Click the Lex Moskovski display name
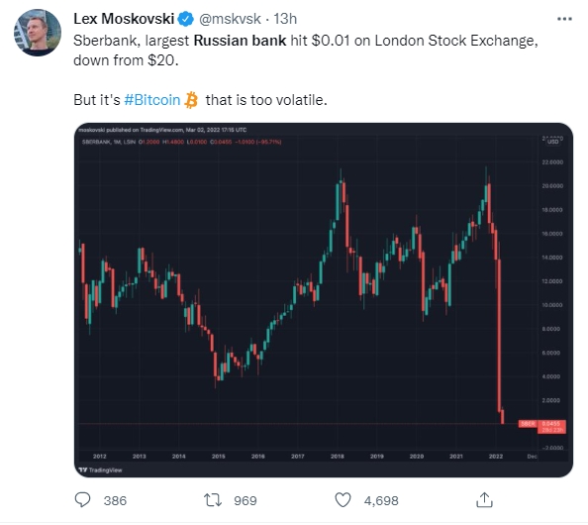The height and width of the screenshot is (525, 588). point(124,19)
